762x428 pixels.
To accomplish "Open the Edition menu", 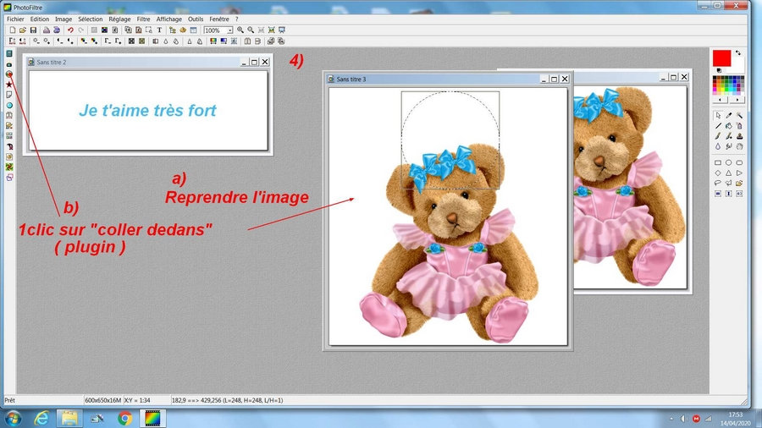I will (x=39, y=19).
